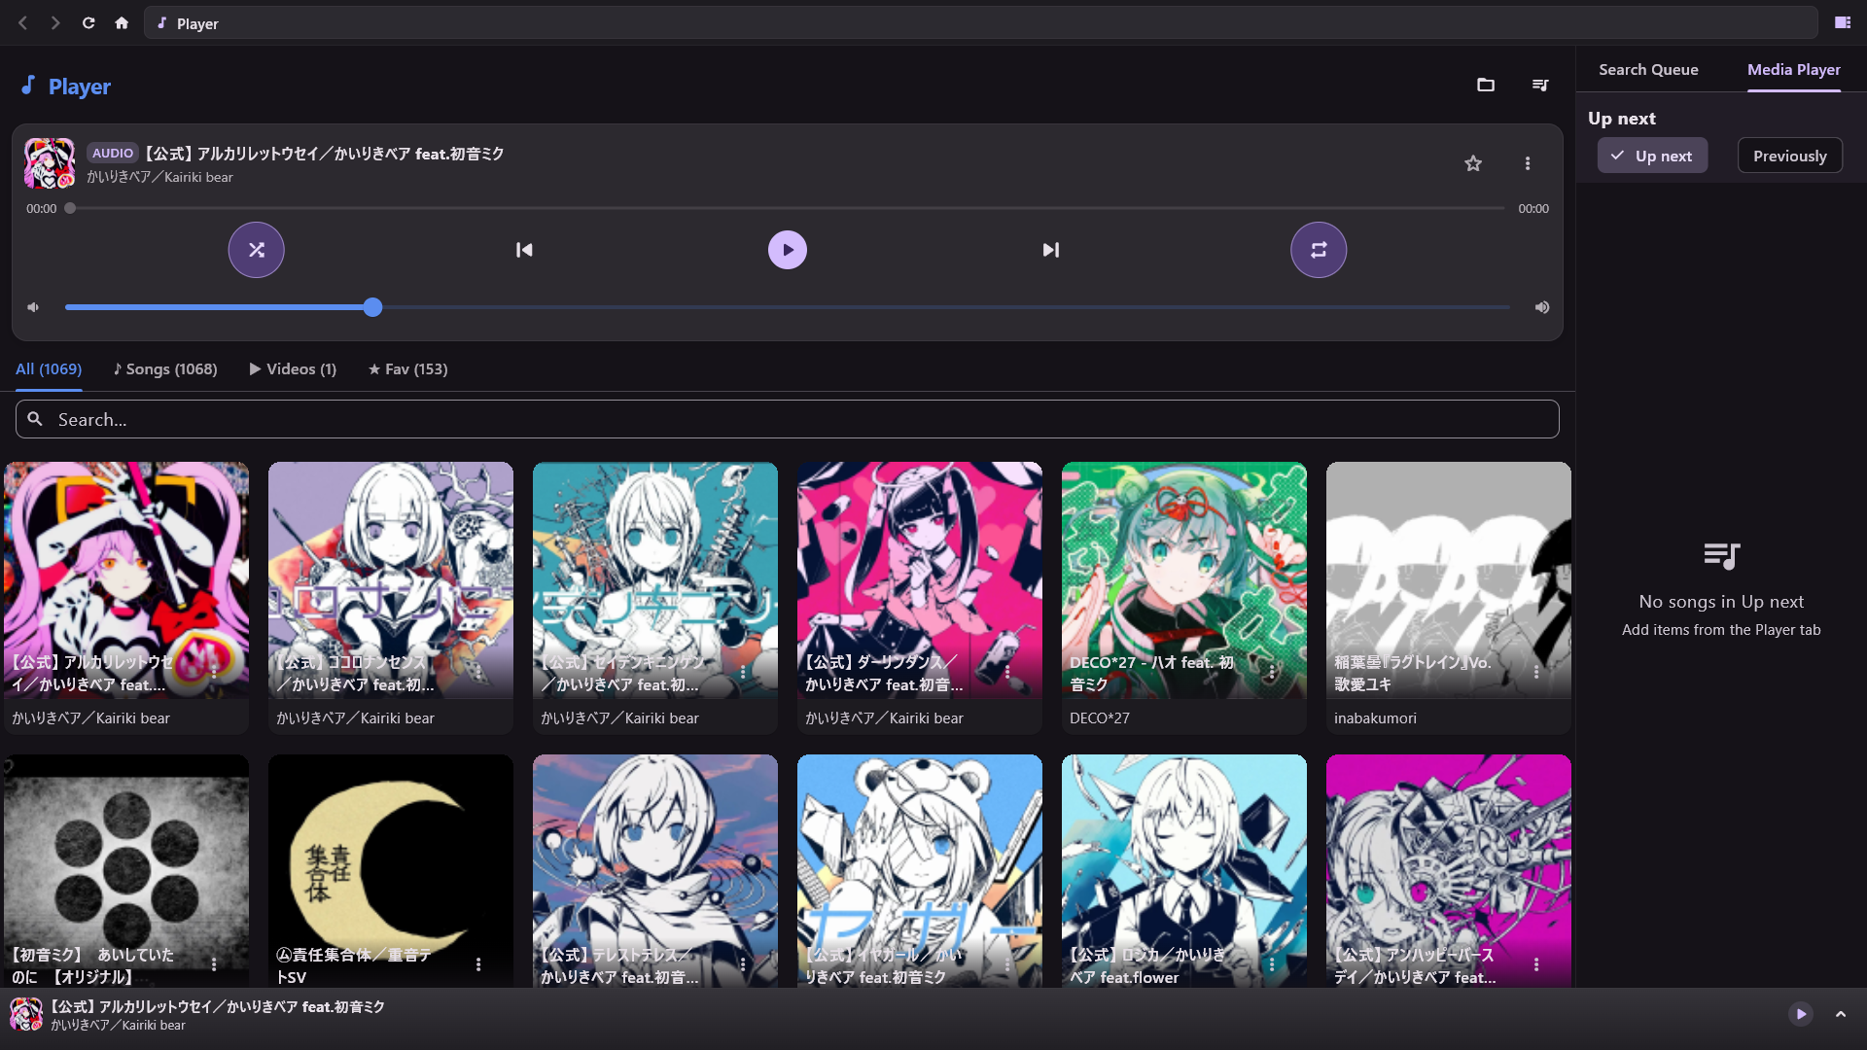Click the mini-player song title text
This screenshot has height=1050, width=1867.
218,1007
